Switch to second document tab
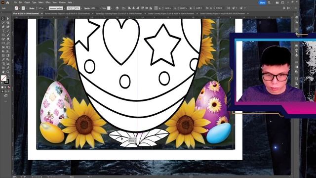Viewport: 316px width, 178px height. [68, 13]
